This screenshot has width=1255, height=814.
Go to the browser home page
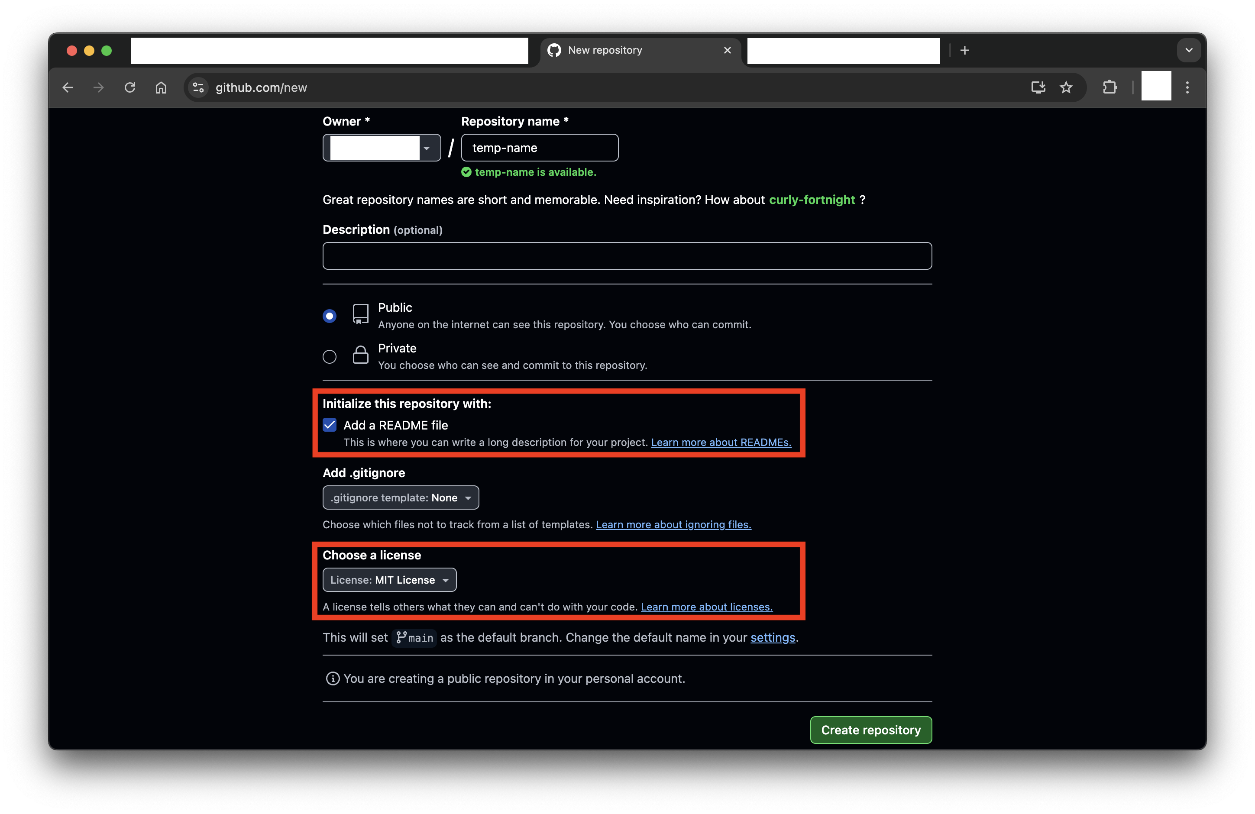click(x=161, y=87)
